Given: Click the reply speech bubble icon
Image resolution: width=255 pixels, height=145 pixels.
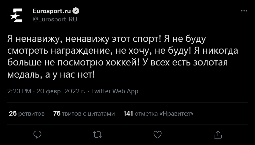Looking at the screenshot, I should (37, 134).
